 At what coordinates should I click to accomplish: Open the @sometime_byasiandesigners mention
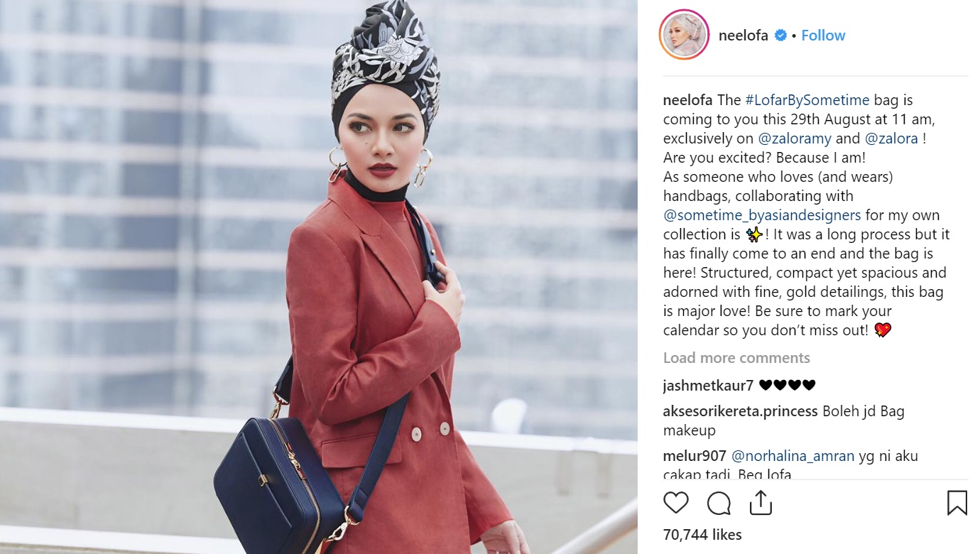click(762, 215)
